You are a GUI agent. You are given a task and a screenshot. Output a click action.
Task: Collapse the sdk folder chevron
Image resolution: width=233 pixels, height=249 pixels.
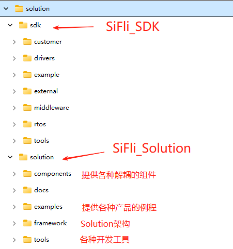[10, 25]
